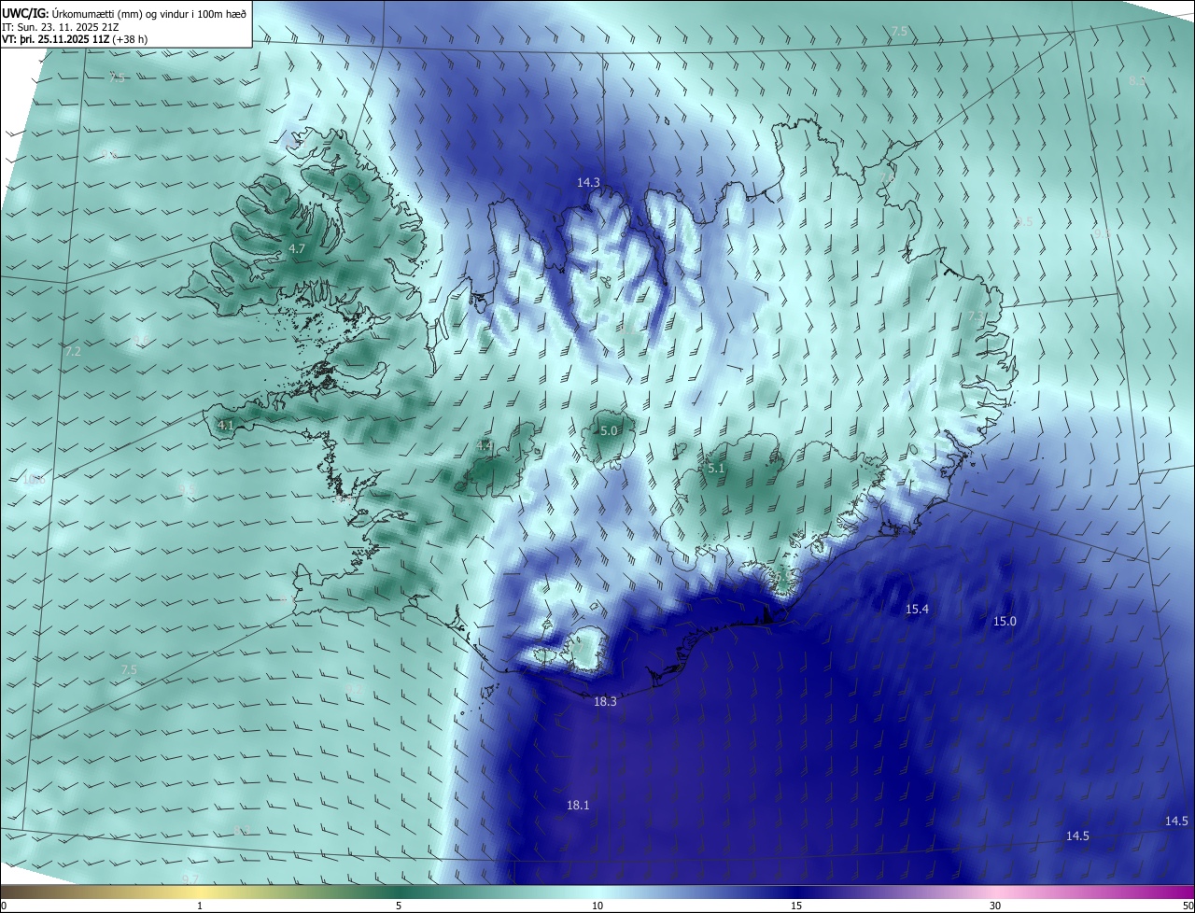The image size is (1195, 913).
Task: Click the 7.2 value off the west coast
Action: pos(73,352)
